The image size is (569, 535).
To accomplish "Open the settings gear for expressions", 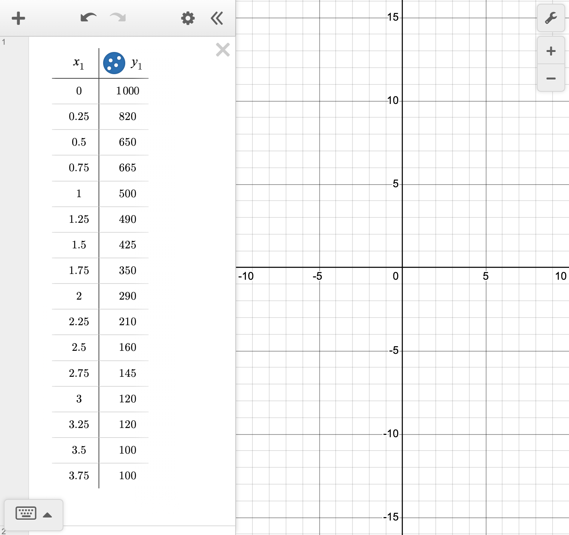I will [x=188, y=18].
